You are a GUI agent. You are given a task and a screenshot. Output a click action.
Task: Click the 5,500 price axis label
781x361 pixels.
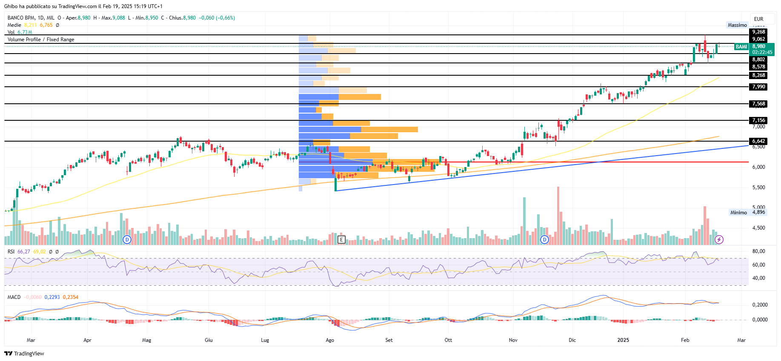tap(758, 188)
